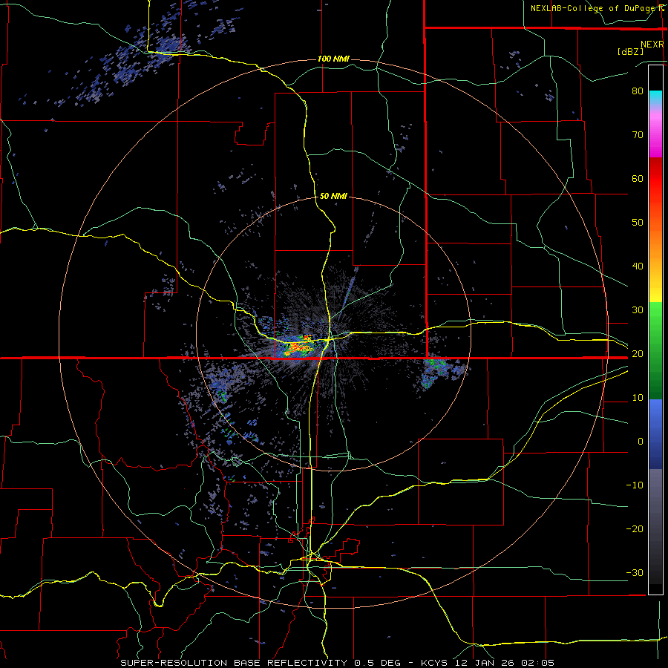Click the 70 value on color scale
The image size is (668, 668).
(638, 135)
